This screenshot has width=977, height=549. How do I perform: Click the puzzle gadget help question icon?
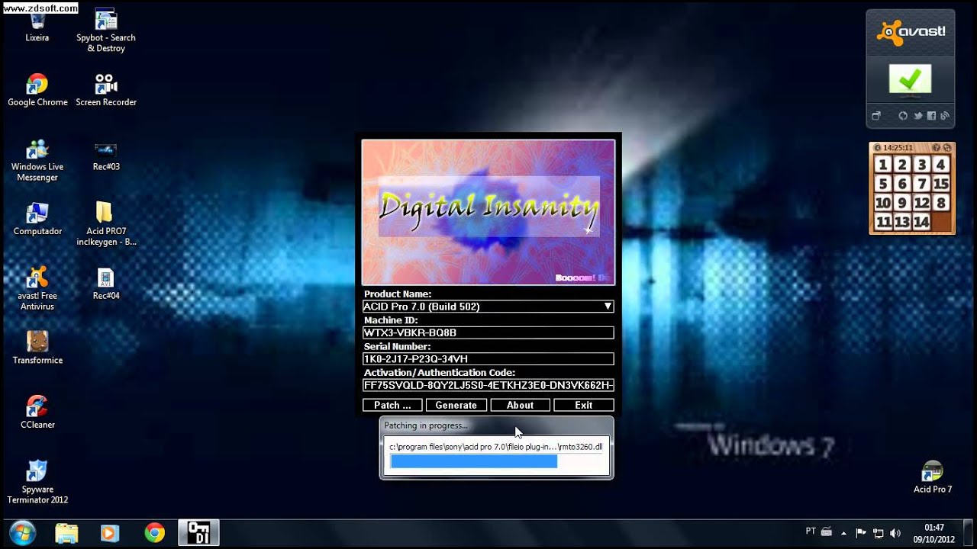point(937,147)
